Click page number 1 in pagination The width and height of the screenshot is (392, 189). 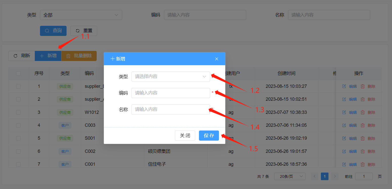point(324,176)
